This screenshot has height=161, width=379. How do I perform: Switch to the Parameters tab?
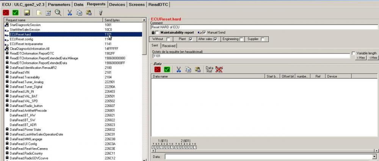(59, 4)
